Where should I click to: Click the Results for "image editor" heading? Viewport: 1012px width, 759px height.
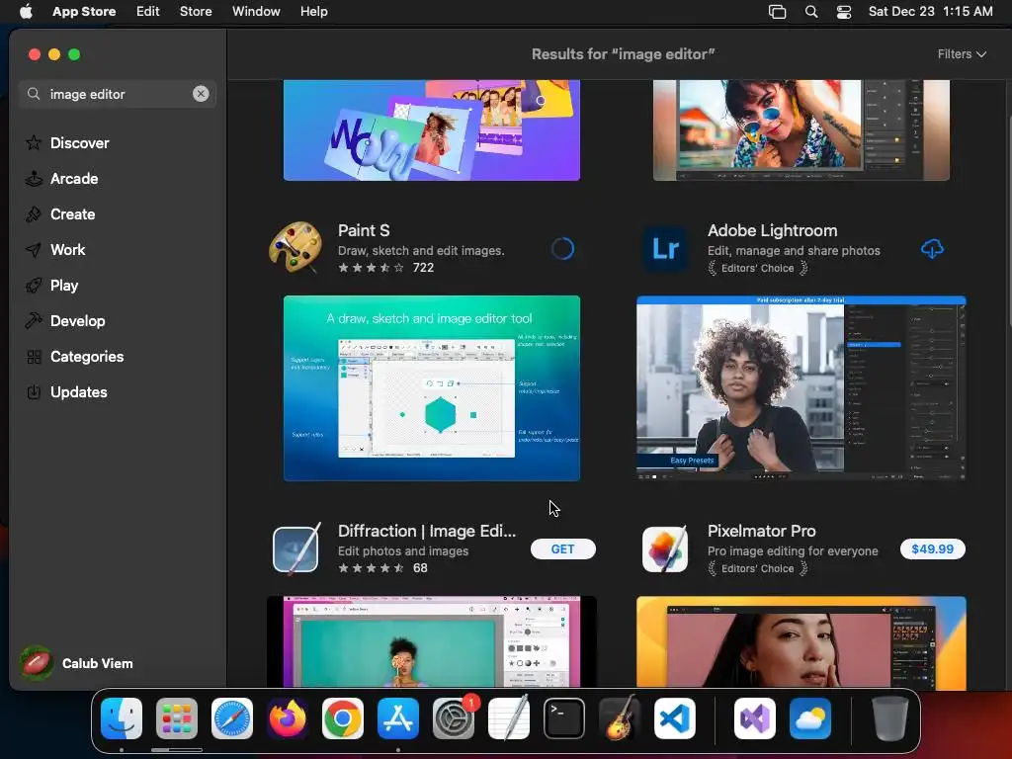(623, 54)
